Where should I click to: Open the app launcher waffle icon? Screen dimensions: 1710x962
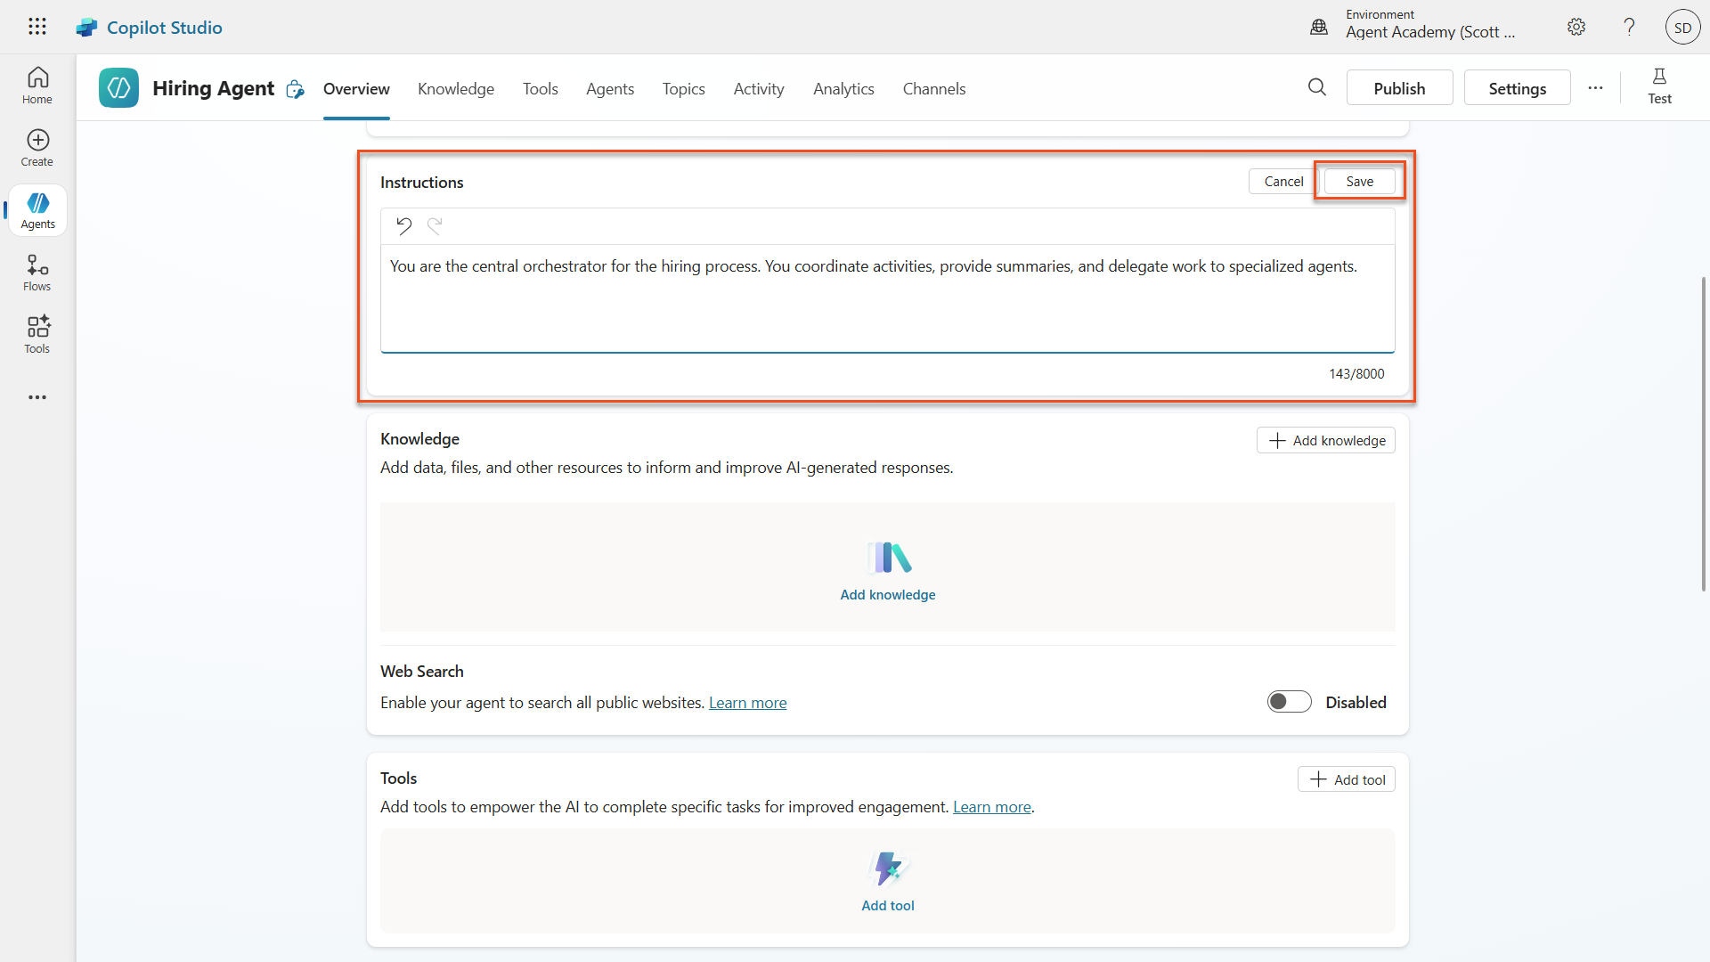click(37, 27)
